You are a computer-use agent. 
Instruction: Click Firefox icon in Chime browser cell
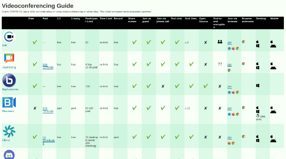click(x=229, y=143)
